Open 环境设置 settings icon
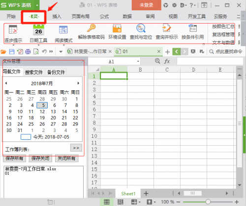The width and height of the screenshot is (246, 206). coord(117,28)
